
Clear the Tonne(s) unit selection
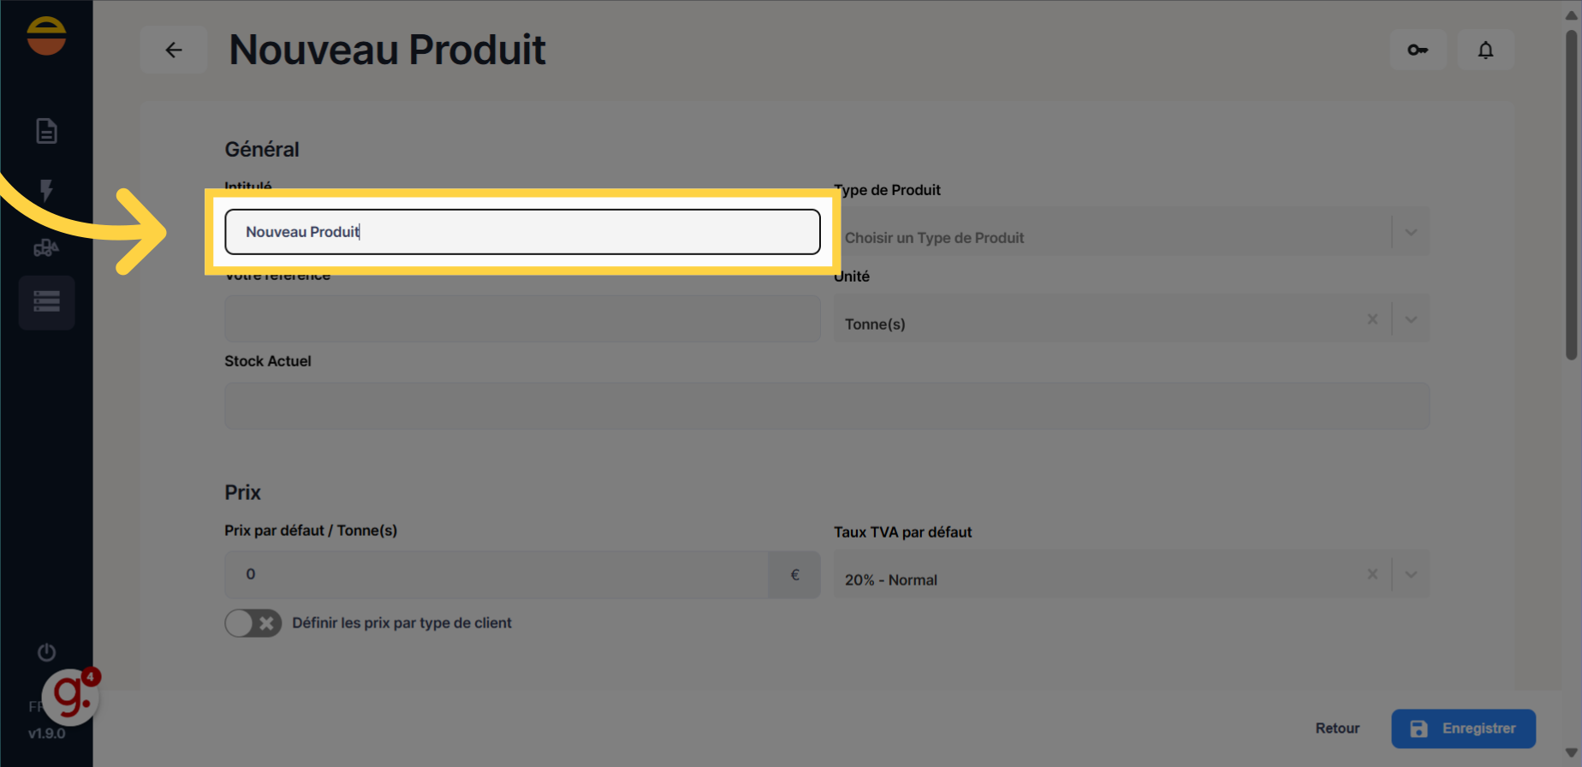[x=1372, y=319]
